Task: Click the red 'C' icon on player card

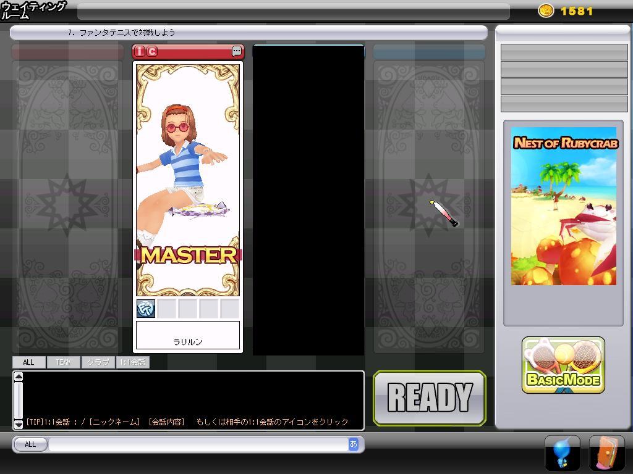Action: [151, 52]
